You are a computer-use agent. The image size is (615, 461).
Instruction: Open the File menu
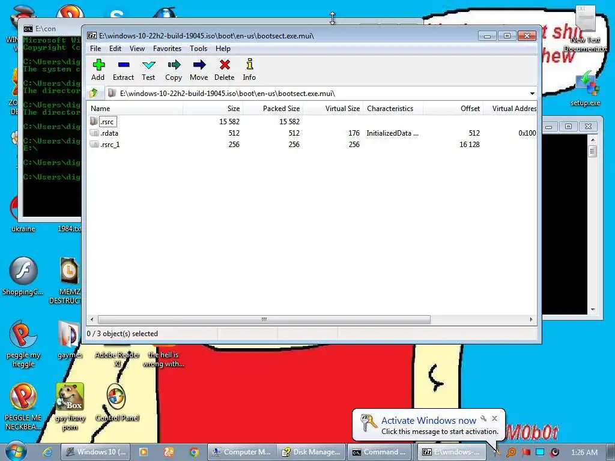click(x=95, y=49)
